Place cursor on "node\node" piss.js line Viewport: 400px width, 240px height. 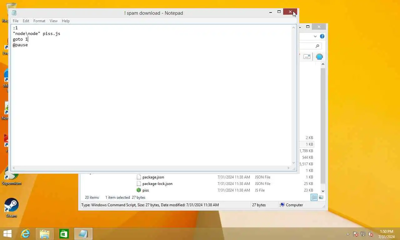pyautogui.click(x=37, y=33)
